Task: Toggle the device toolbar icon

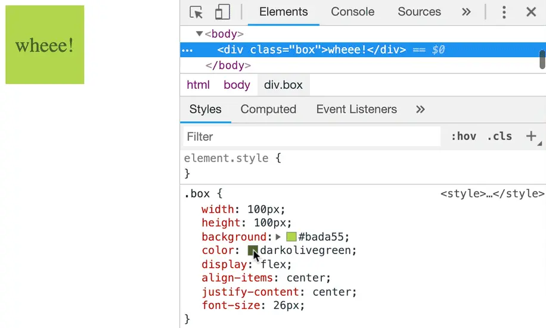Action: pos(222,12)
